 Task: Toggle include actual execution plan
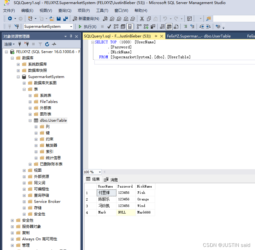click(139, 27)
